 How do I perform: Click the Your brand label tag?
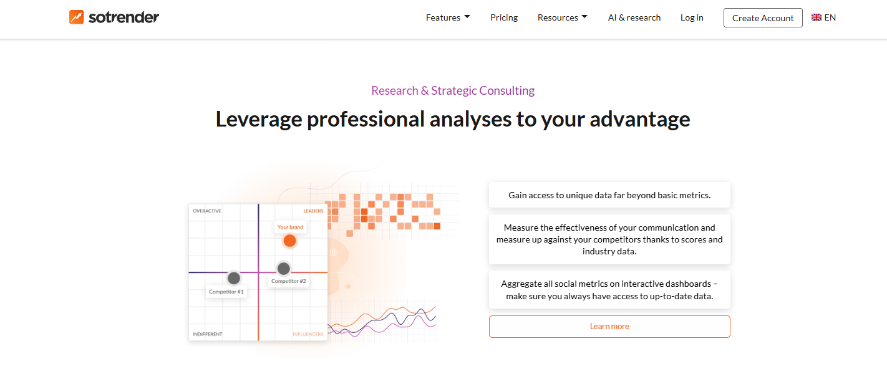[x=290, y=227]
